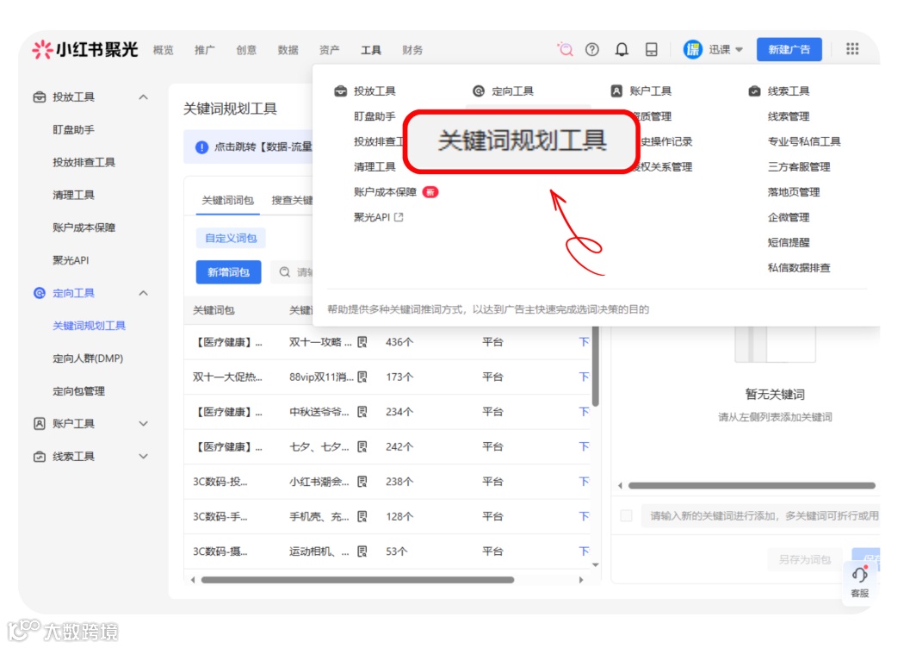The width and height of the screenshot is (910, 648).
Task: Click the right panel horizontal scrollbar
Action: coord(752,485)
